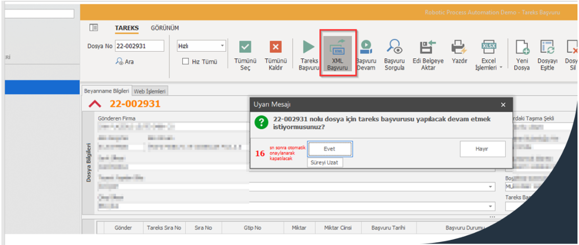Decline with the Hayır button

click(x=482, y=149)
